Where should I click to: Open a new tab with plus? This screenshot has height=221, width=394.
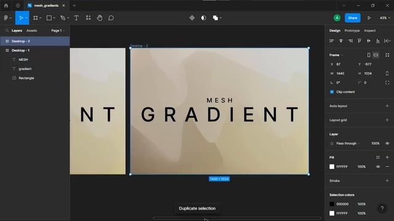[x=74, y=6]
